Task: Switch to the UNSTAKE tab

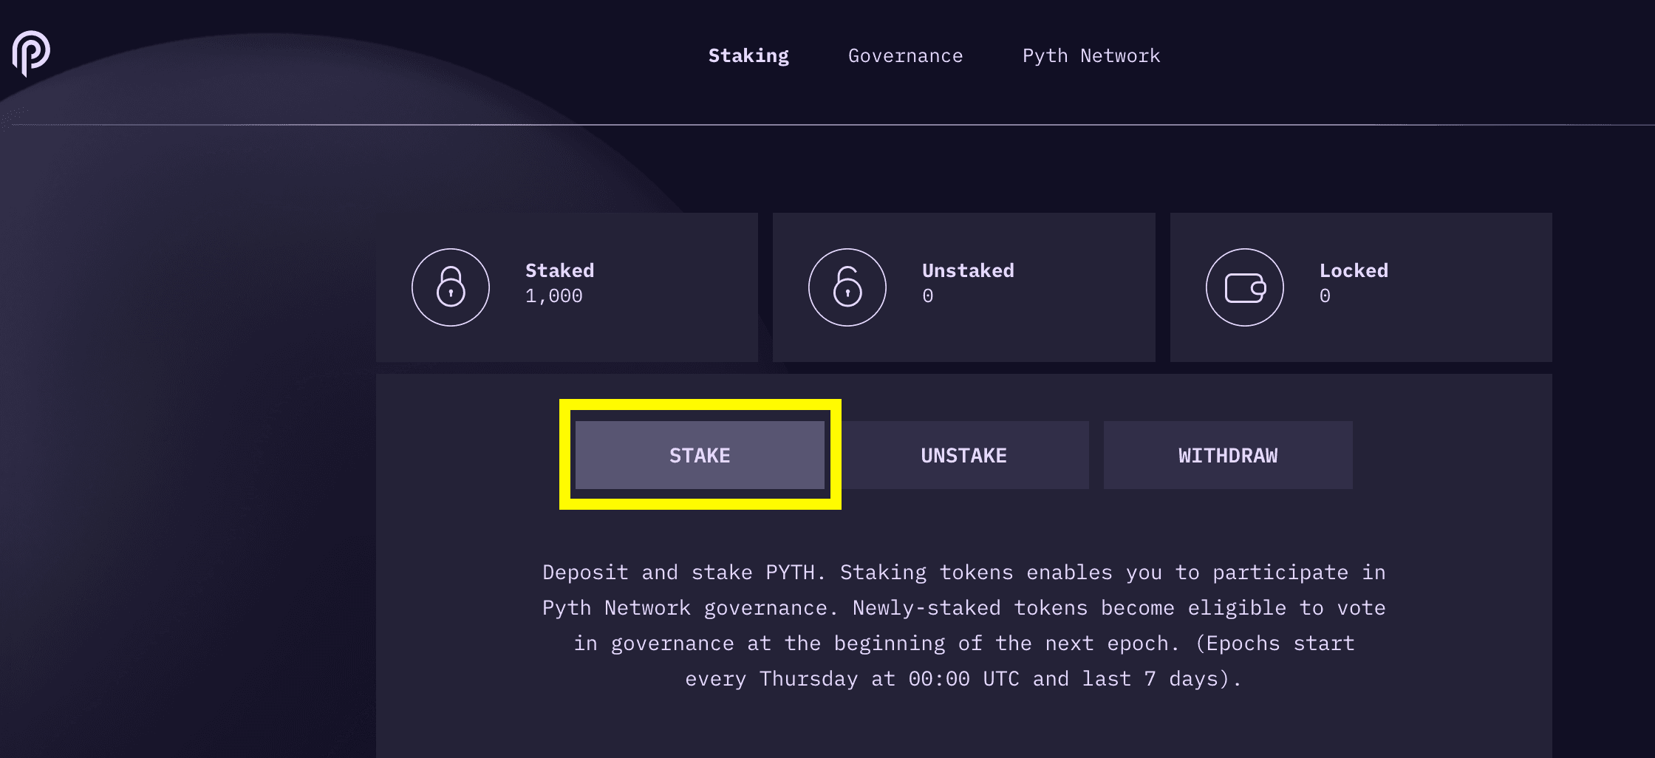Action: pos(964,455)
